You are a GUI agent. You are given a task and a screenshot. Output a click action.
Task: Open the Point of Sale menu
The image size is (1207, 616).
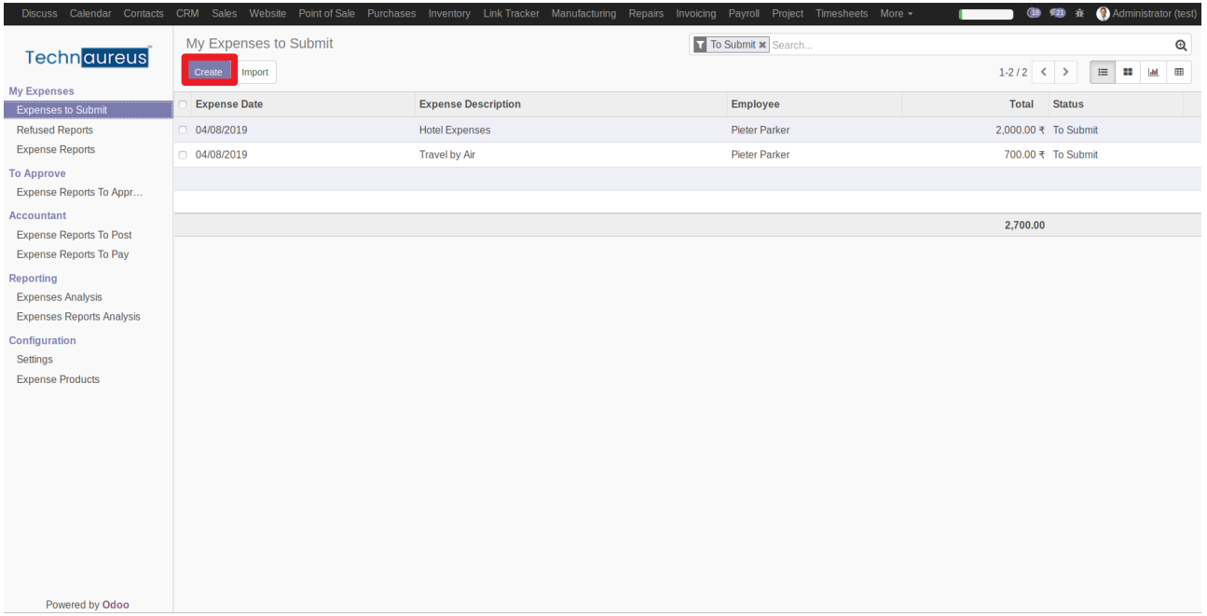[x=326, y=13]
